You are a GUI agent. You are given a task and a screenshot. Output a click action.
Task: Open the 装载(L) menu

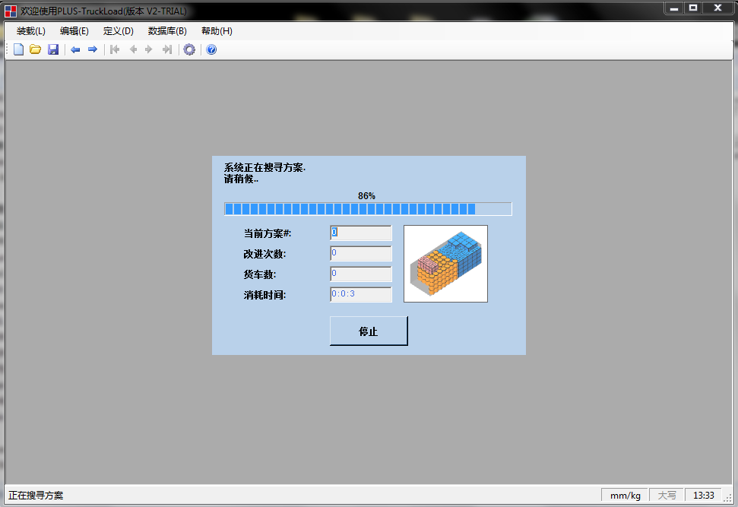click(x=31, y=31)
